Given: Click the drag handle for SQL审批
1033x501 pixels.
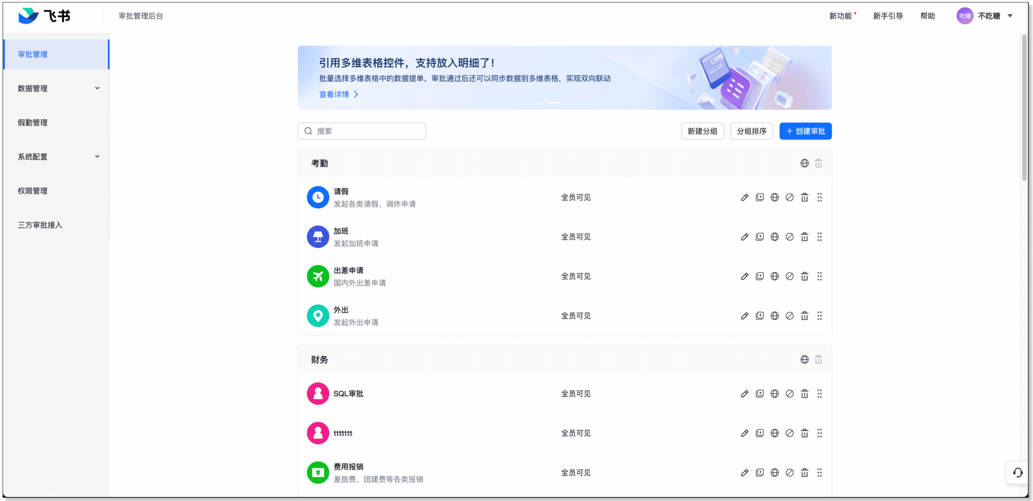Looking at the screenshot, I should [x=819, y=394].
